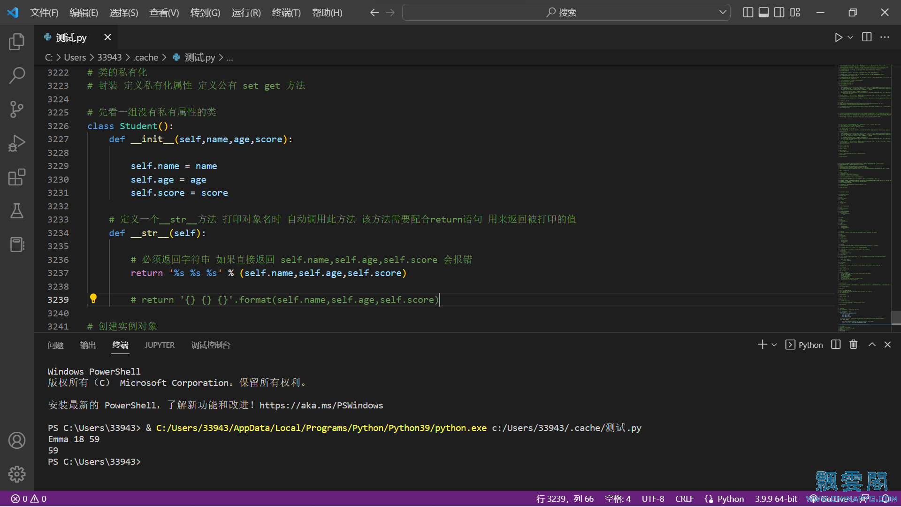Go forward in navigation history

point(390,12)
